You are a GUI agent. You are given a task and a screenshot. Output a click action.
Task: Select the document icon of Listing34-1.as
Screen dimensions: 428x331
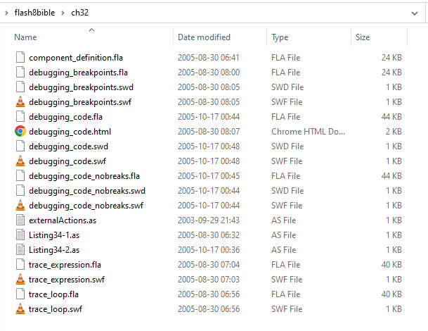(20, 235)
